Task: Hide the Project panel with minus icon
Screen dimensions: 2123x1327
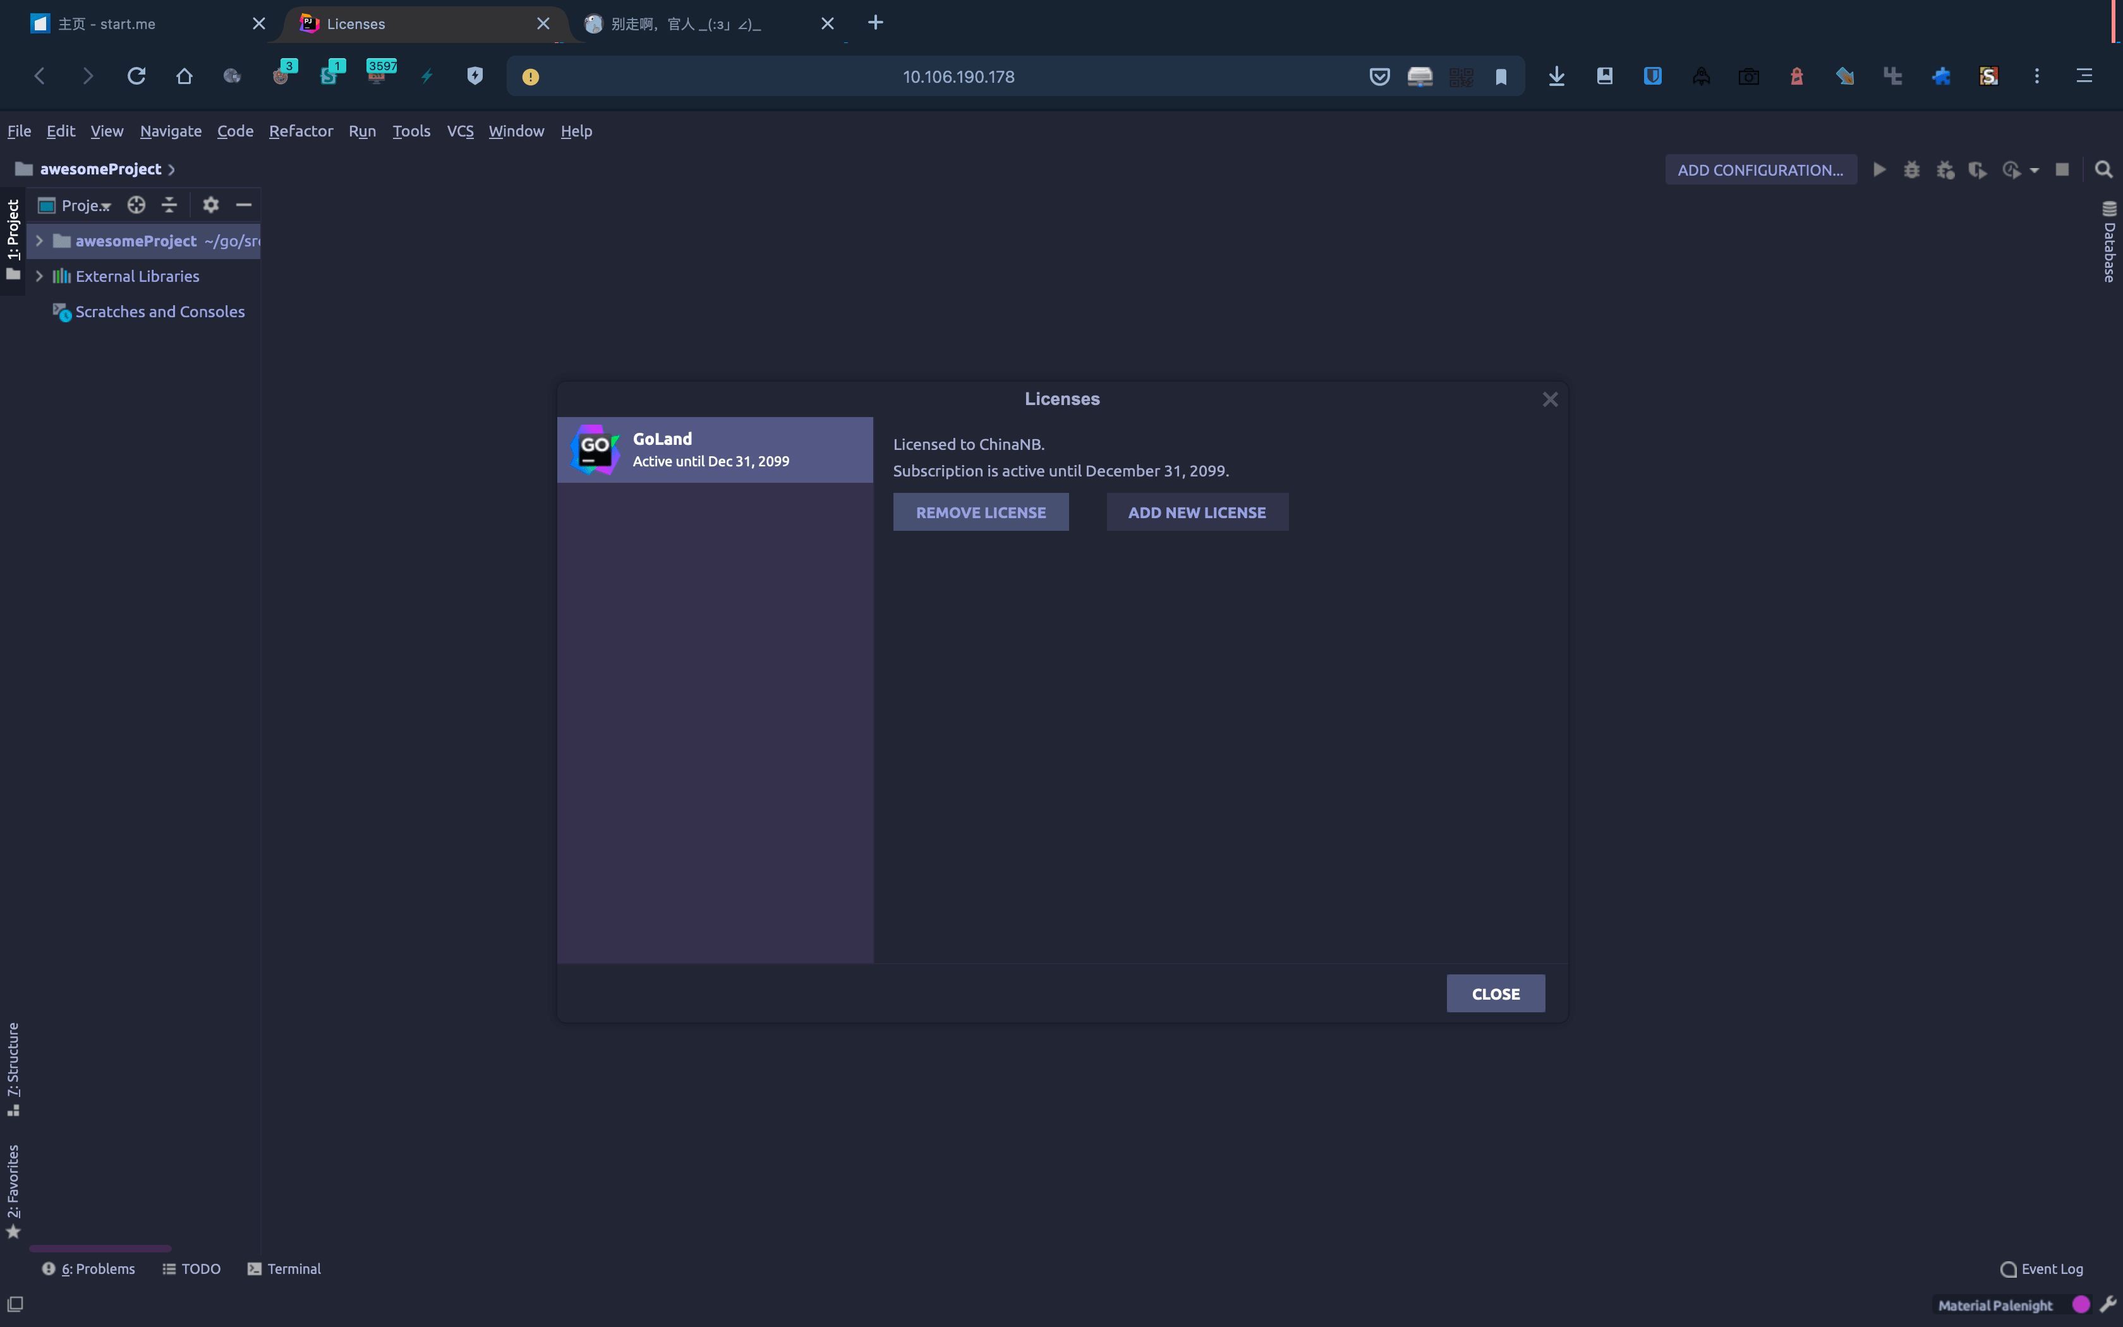Action: [244, 205]
